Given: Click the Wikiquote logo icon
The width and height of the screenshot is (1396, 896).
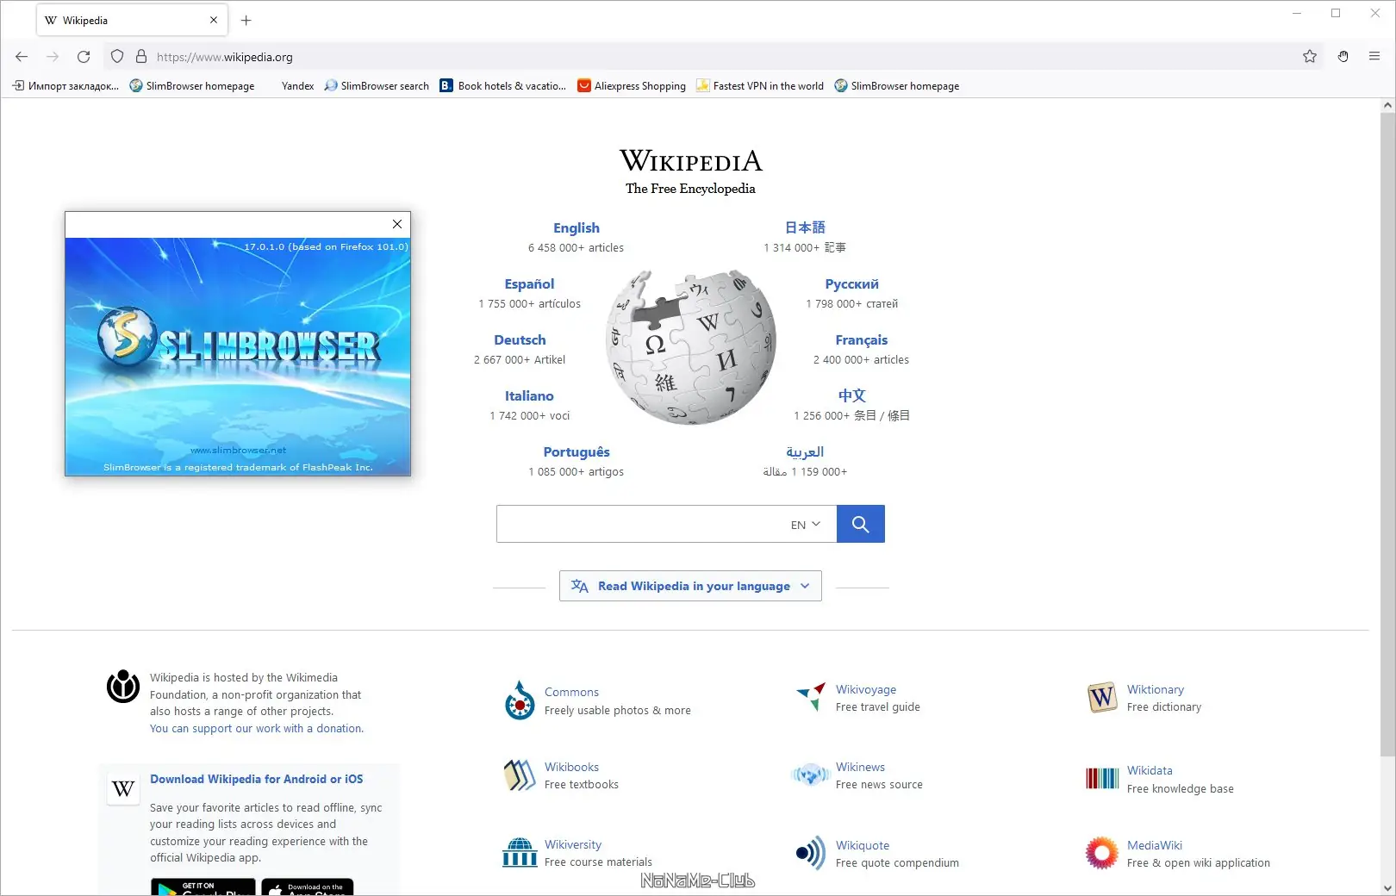Looking at the screenshot, I should point(811,854).
